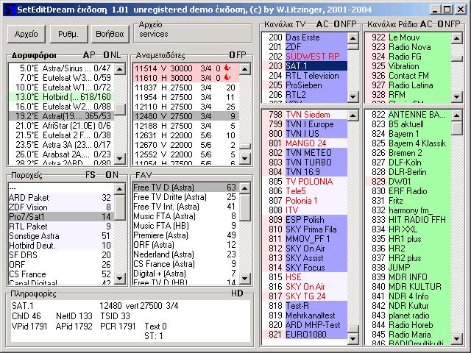
Task: Select radio channel 822 ANTENNE BA...
Action: (408, 115)
